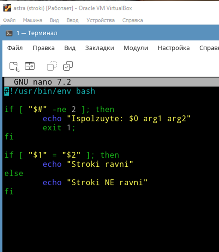
Task: Open terminal Правка menu
Action: click(44, 48)
